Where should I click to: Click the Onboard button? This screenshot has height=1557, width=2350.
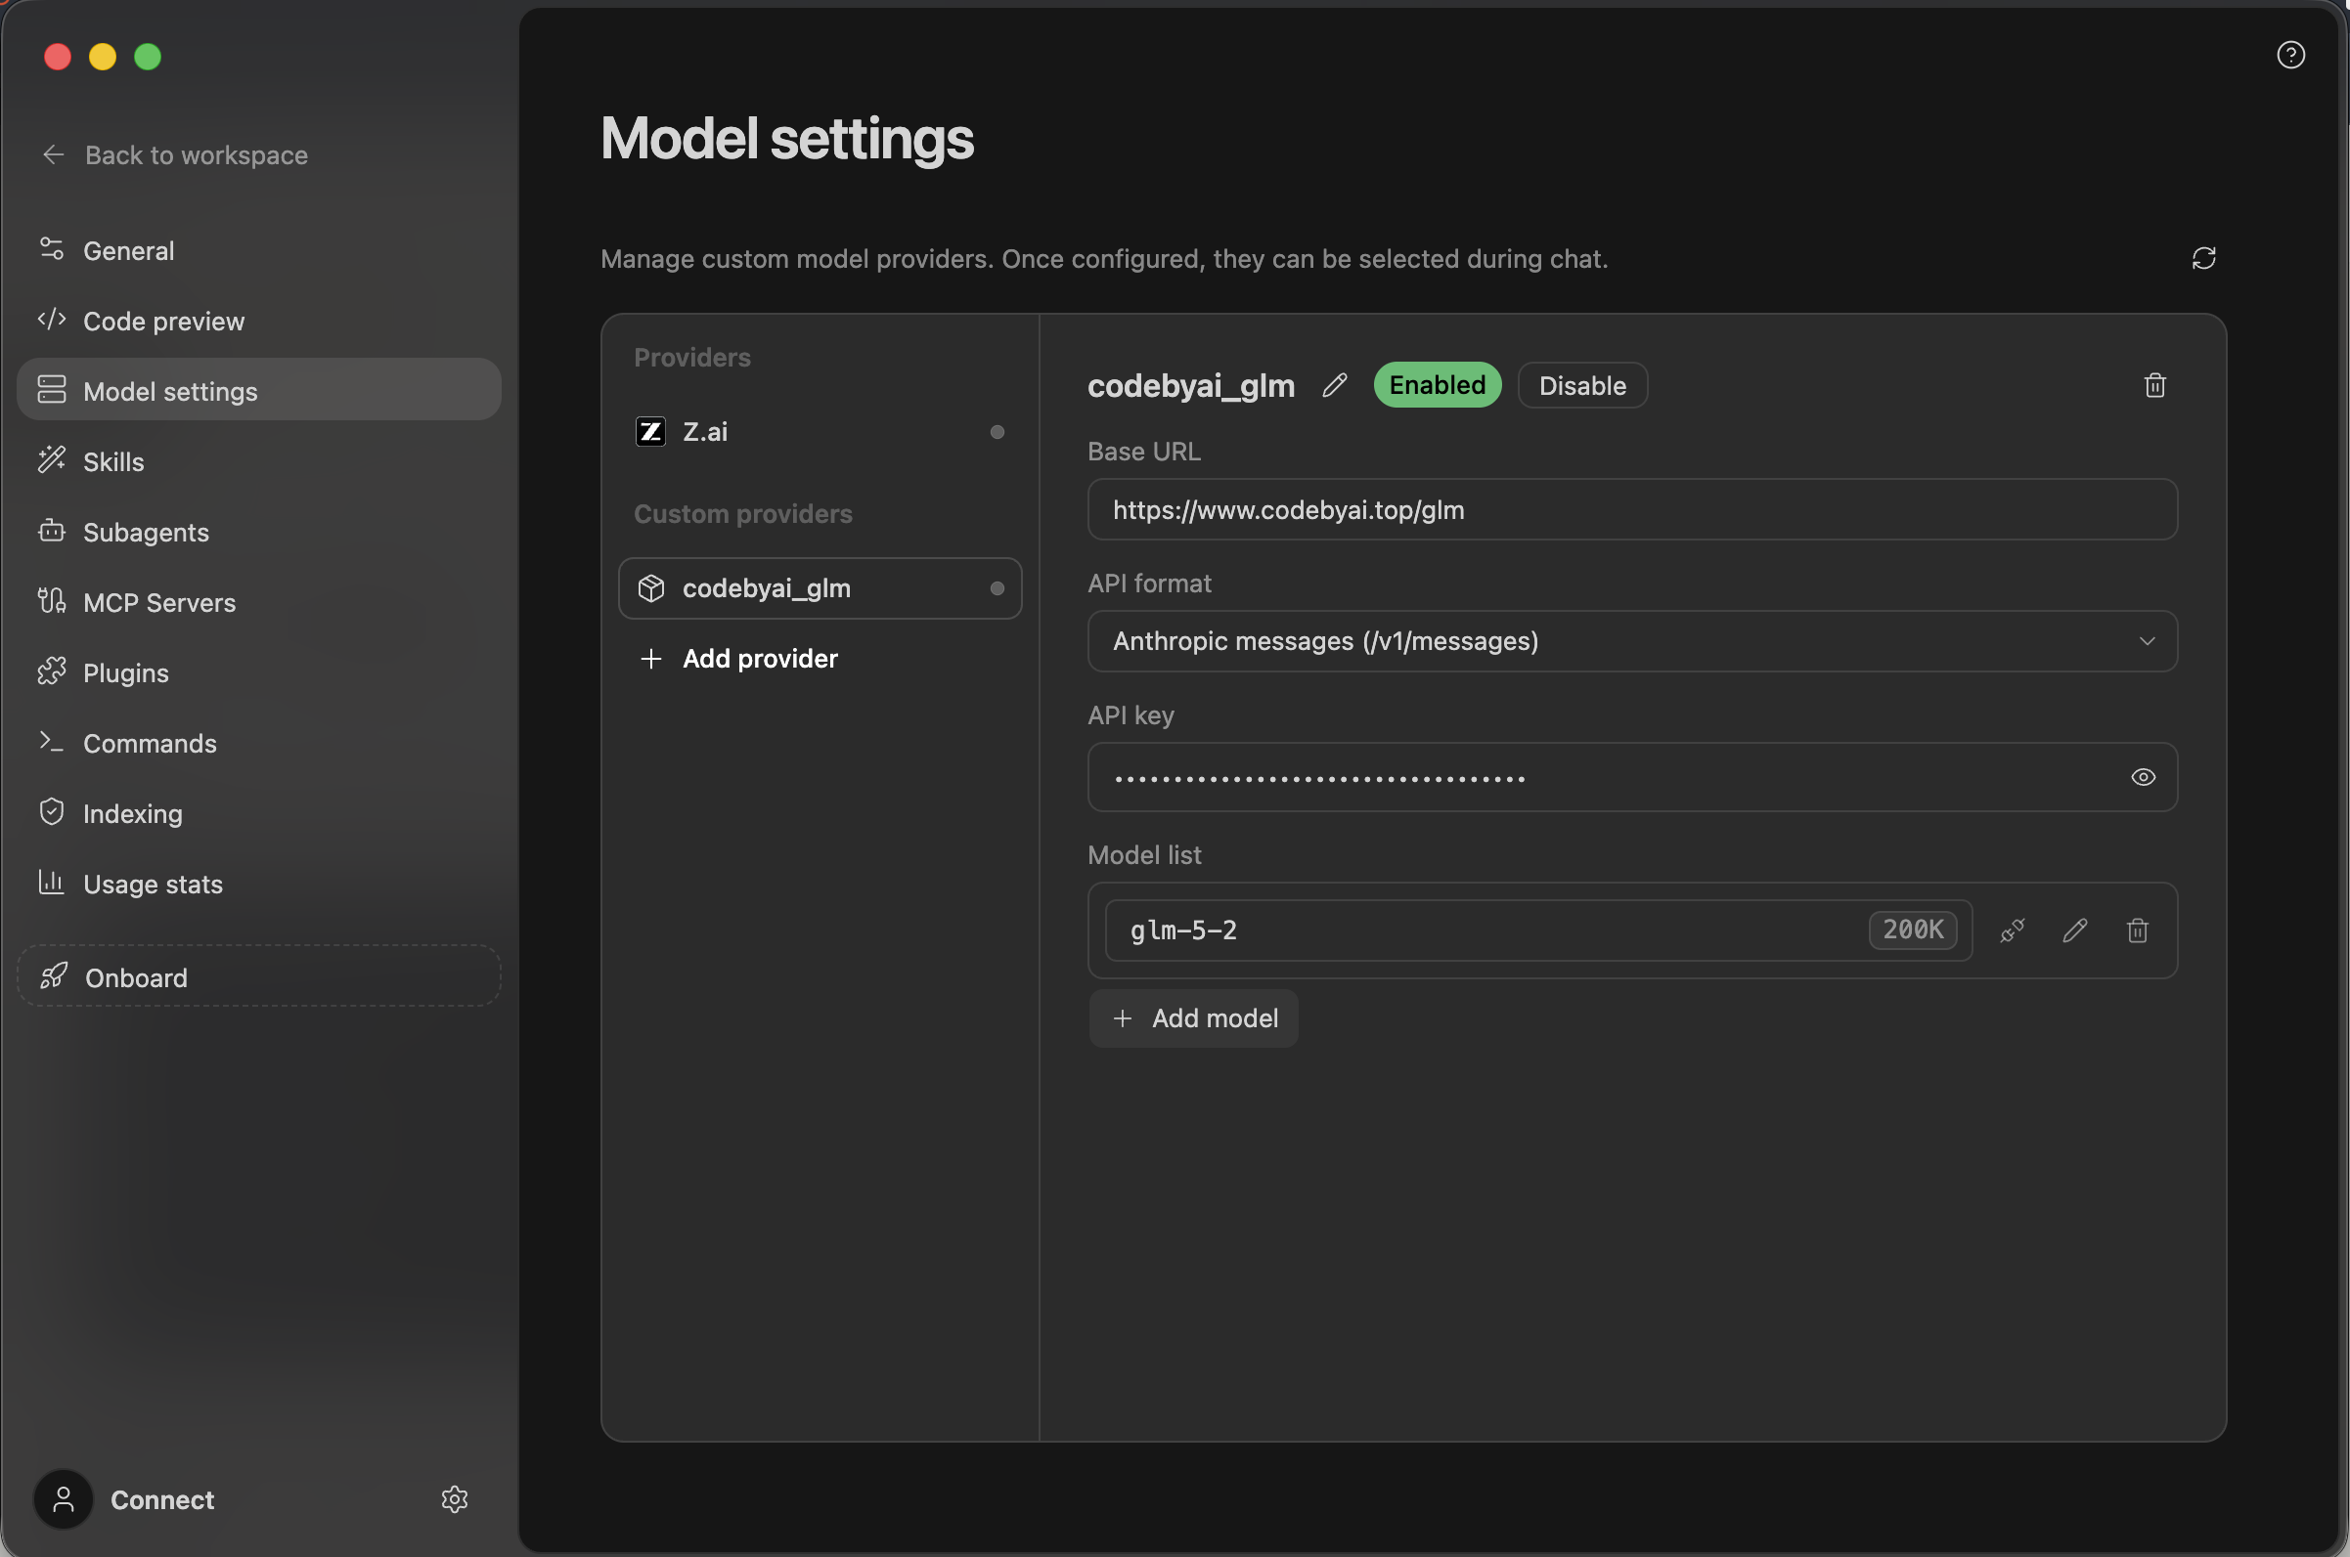pos(258,977)
